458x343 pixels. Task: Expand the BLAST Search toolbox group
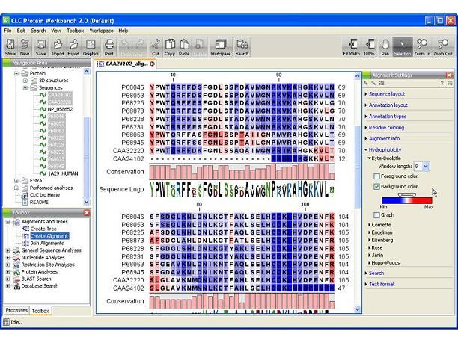(8, 279)
